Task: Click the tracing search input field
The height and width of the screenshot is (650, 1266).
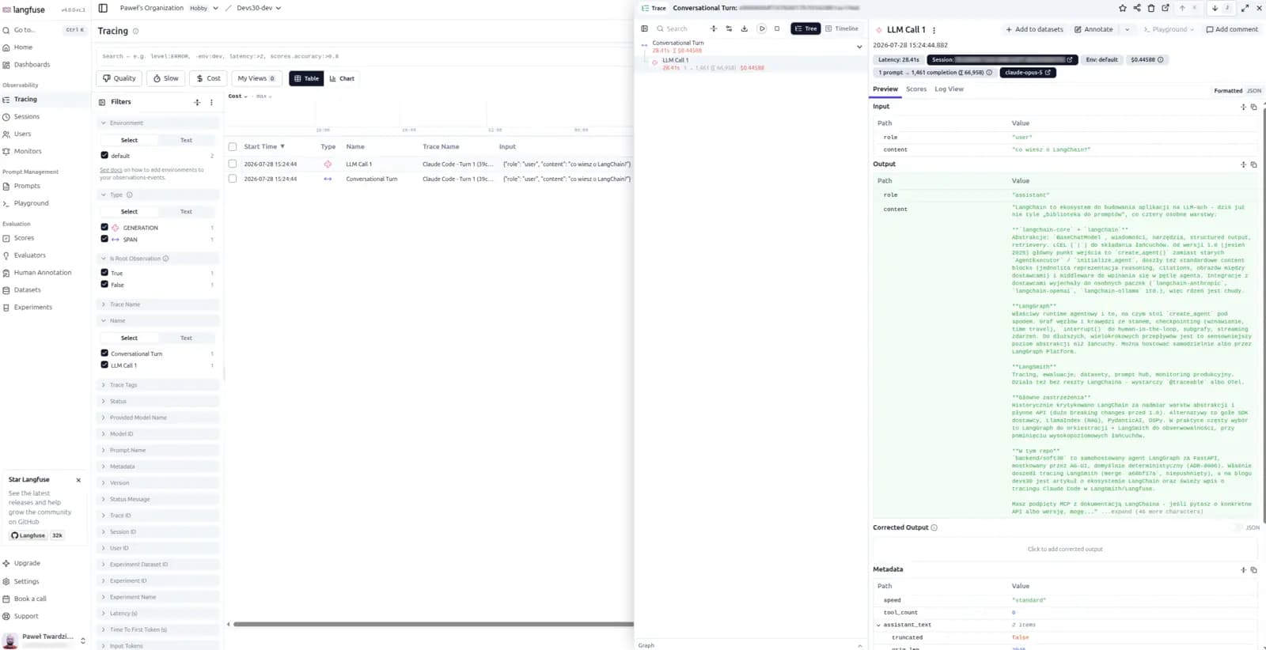Action: [x=364, y=56]
